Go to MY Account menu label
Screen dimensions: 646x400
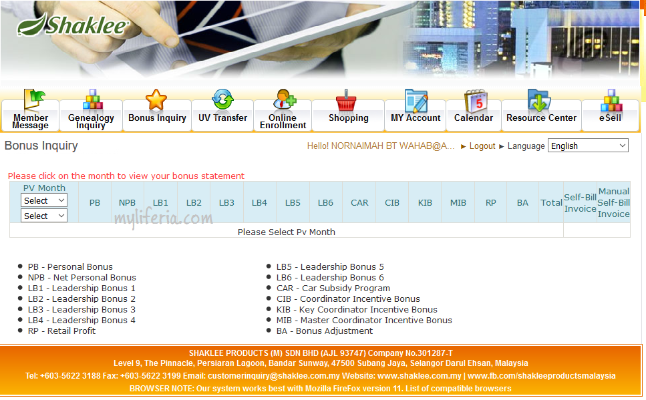coord(416,118)
